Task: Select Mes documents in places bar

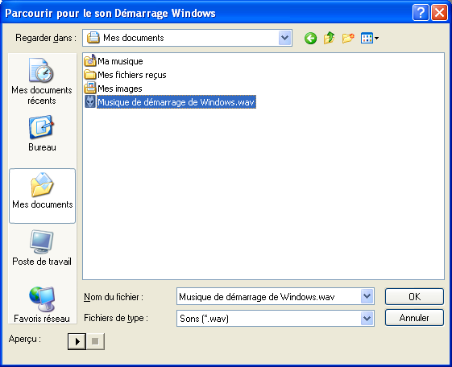Action: [43, 196]
